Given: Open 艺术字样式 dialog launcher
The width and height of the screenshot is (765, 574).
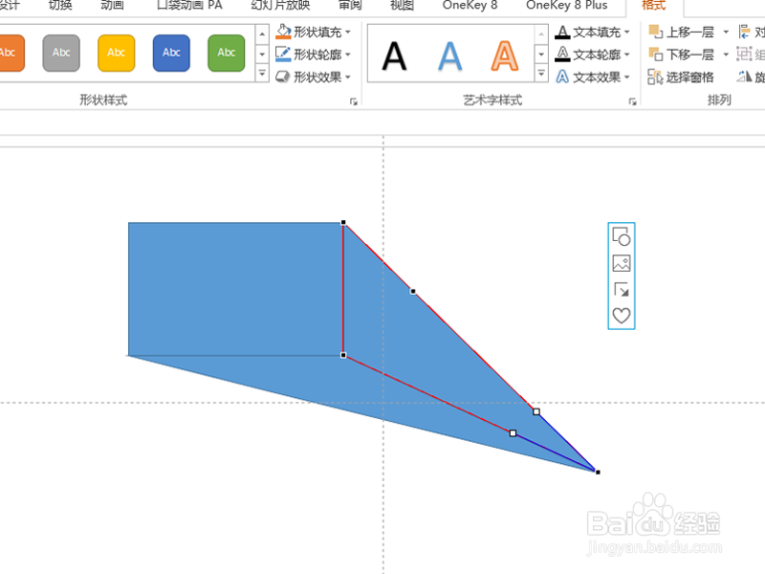Looking at the screenshot, I should (633, 101).
